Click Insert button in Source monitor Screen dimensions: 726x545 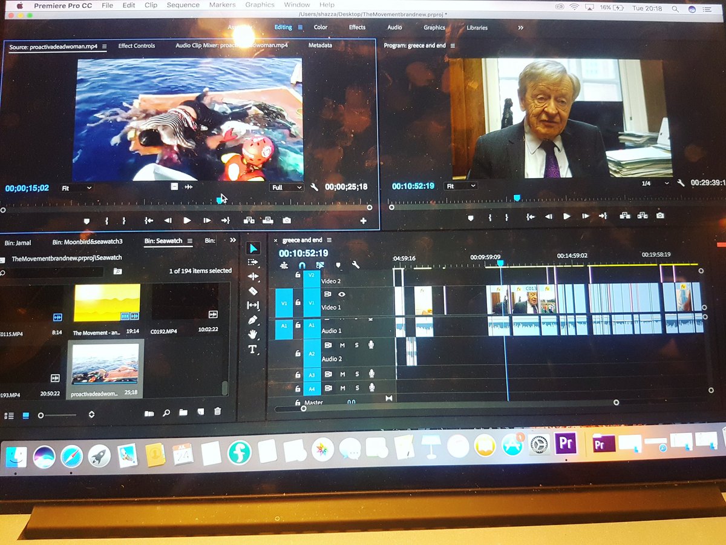click(x=249, y=220)
